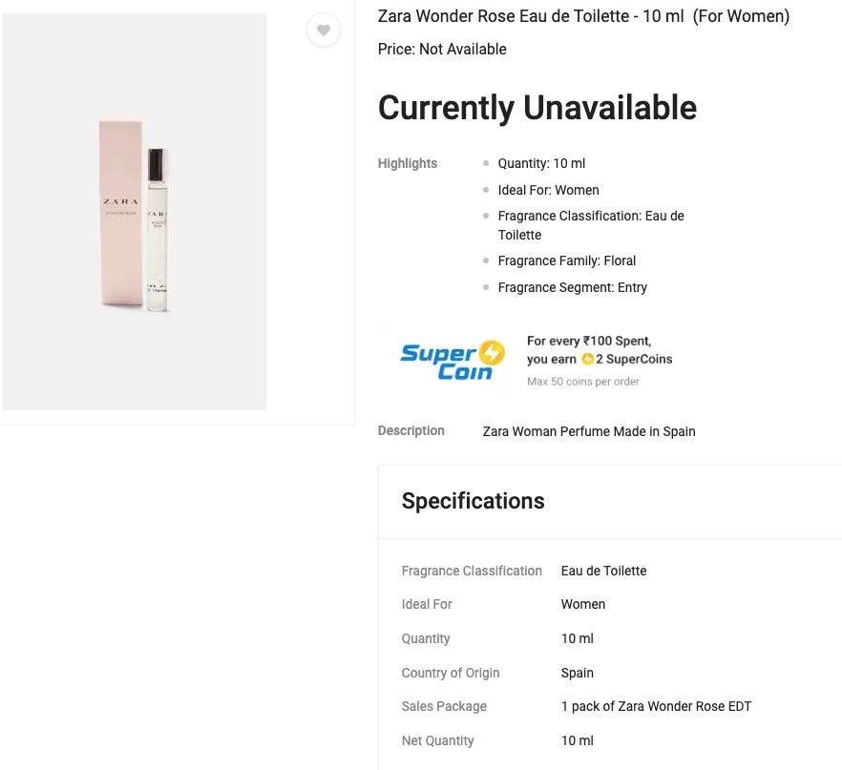Click the Zara Wonder Rose product title
The height and width of the screenshot is (770, 842).
583,16
